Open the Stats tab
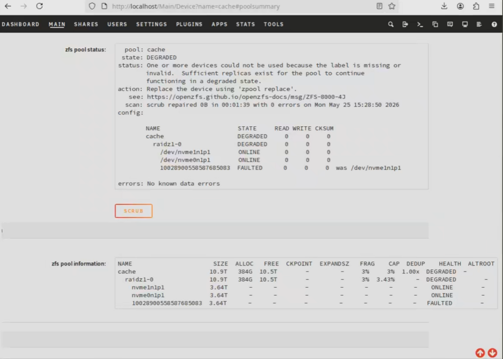This screenshot has height=359, width=503. click(245, 24)
